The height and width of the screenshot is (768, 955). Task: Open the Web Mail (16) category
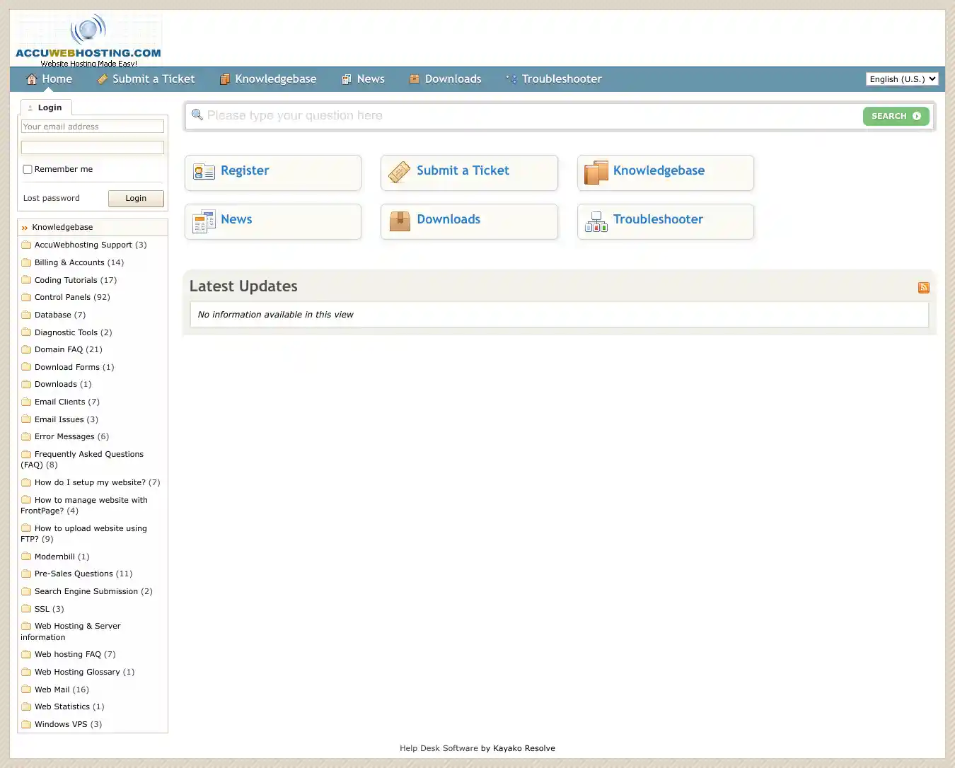pos(62,690)
